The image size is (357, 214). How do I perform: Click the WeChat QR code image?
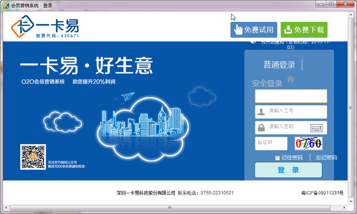pyautogui.click(x=33, y=157)
